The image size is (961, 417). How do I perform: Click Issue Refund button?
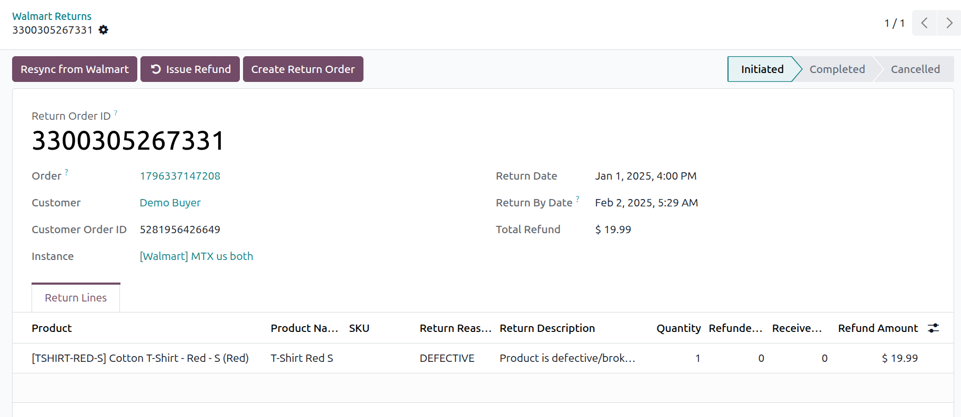190,69
